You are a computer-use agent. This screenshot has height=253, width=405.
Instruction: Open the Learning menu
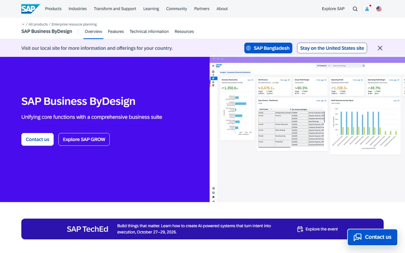[x=151, y=9]
